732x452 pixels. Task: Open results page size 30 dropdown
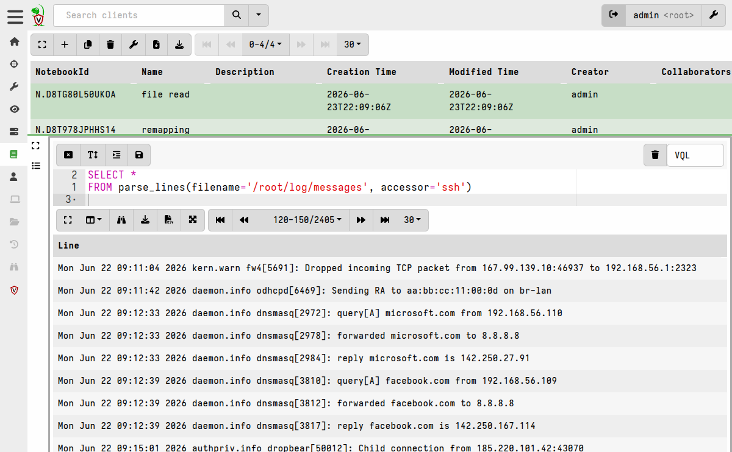412,220
